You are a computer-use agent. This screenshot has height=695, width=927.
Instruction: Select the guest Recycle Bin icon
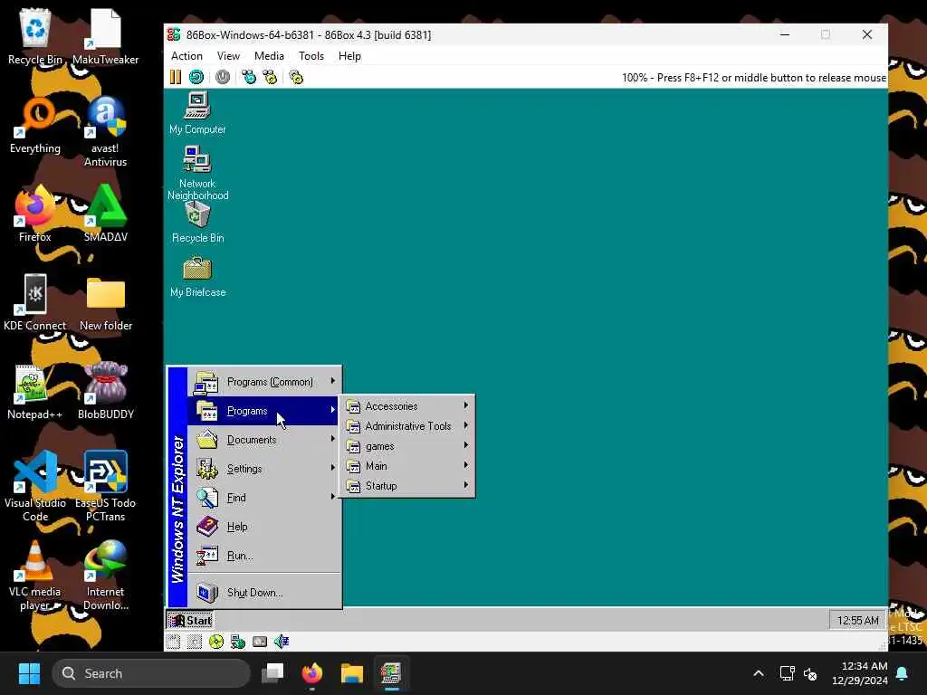tap(197, 223)
